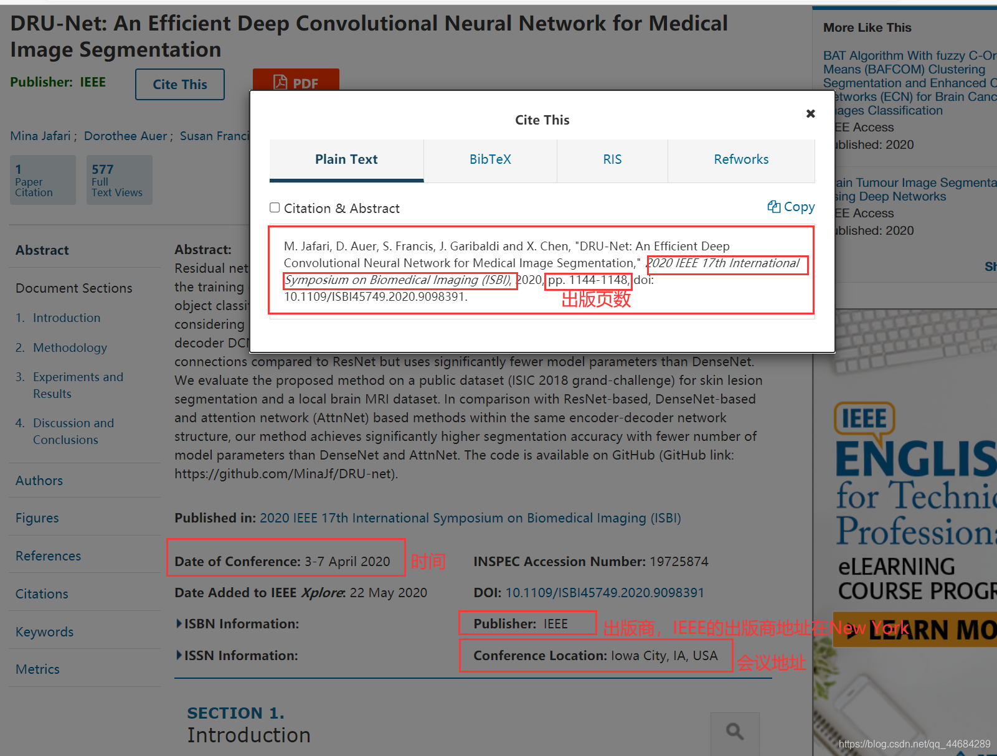Open Keywords in the sidebar
Screen dimensions: 997x756
coord(44,632)
